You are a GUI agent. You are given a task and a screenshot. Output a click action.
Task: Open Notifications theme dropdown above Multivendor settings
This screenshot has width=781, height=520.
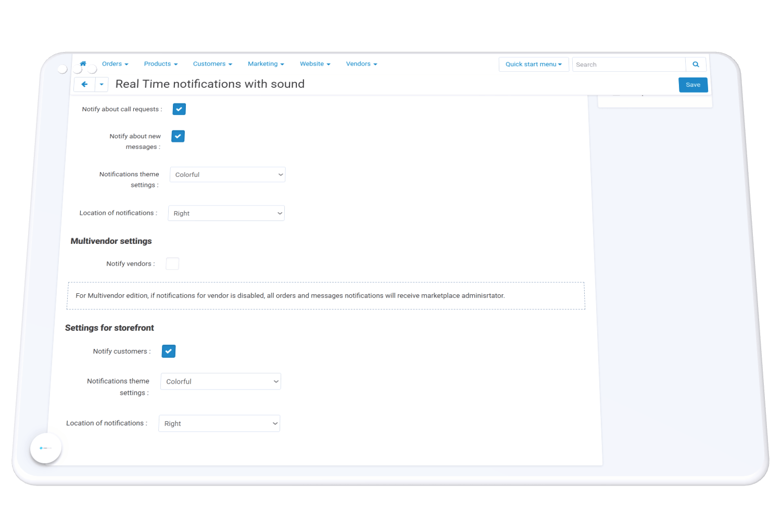tap(228, 175)
